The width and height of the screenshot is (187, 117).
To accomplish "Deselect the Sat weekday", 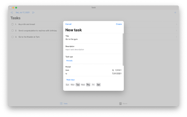I will [x=98, y=85].
